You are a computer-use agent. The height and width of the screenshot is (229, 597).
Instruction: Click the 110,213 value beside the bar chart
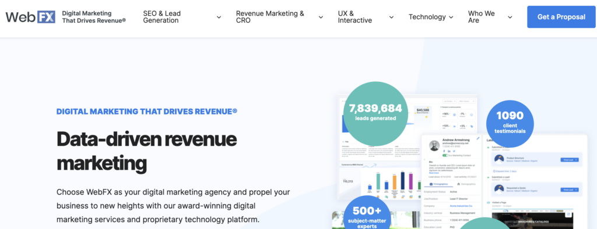pyautogui.click(x=347, y=181)
